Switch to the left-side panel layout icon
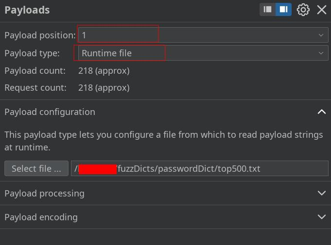Viewport: 331px width, 245px height. tap(267, 10)
